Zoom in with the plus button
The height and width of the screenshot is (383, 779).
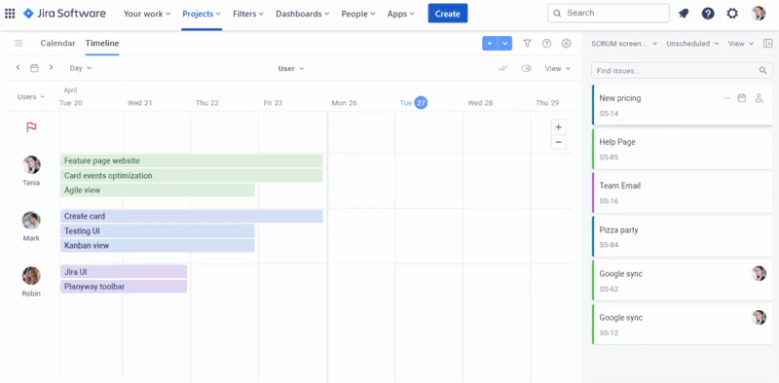[558, 127]
